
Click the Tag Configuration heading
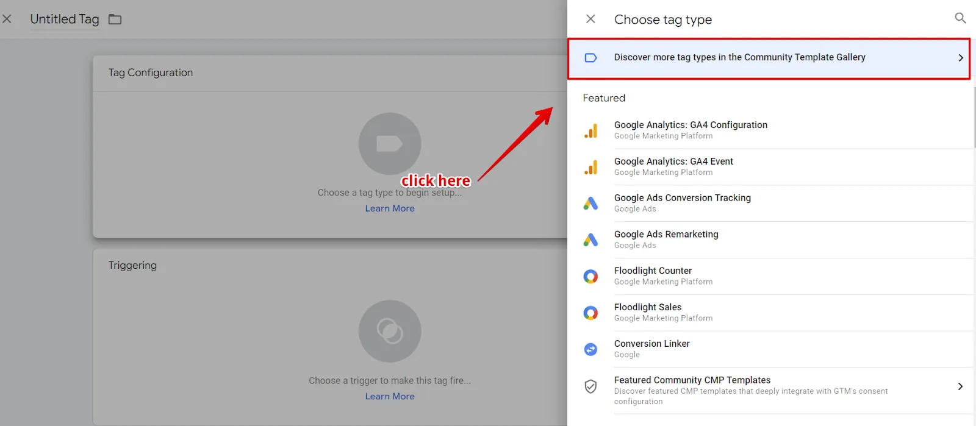point(151,73)
